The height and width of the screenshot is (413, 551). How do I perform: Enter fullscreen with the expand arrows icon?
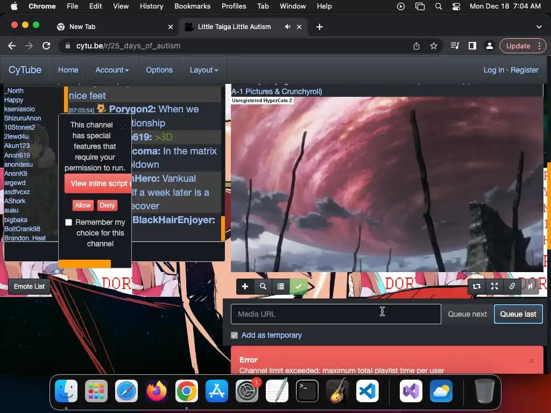click(495, 287)
